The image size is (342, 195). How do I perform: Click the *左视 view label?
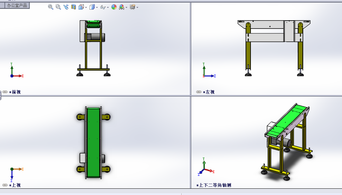point(209,92)
